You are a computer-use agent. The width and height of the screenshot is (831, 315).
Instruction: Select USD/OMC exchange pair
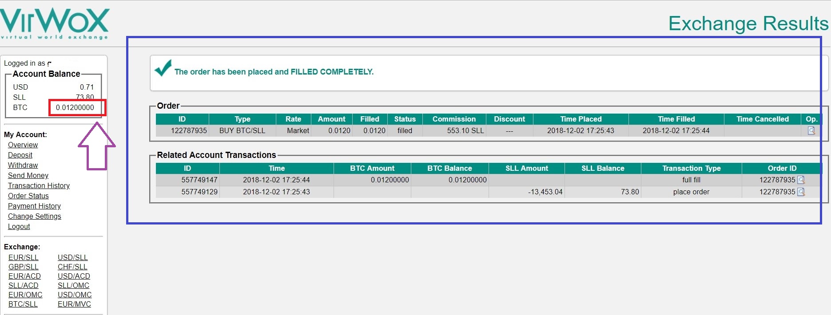coord(75,295)
